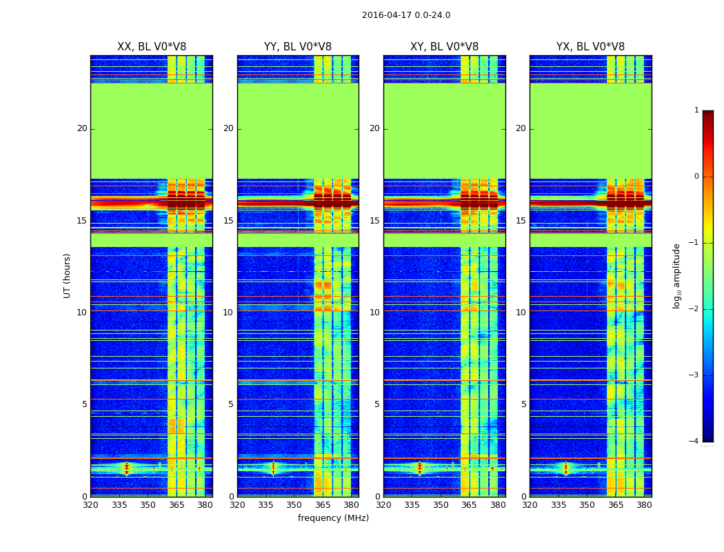Viewport: 724px width, 552px height.
Task: Click the XY, BL V0*V8 panel title
Action: click(x=444, y=47)
